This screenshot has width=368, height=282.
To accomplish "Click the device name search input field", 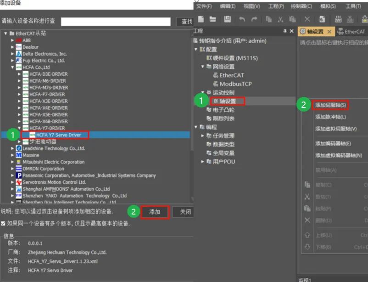I will pyautogui.click(x=116, y=22).
